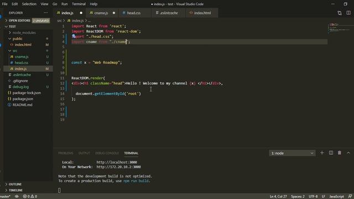Open the View menu
The height and width of the screenshot is (199, 354).
point(44,4)
